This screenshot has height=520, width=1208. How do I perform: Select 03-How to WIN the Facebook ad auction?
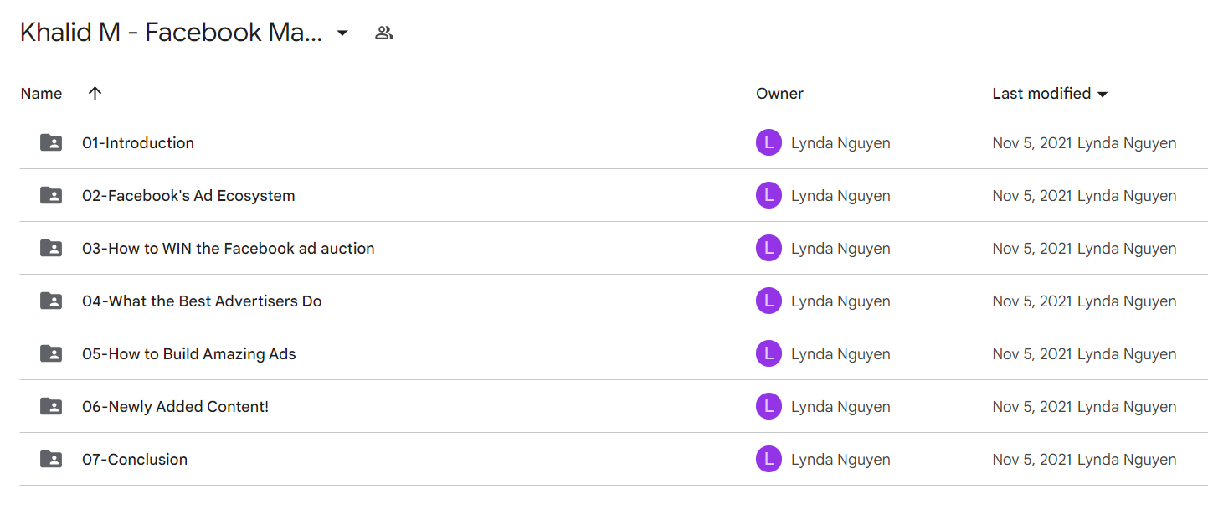pyautogui.click(x=229, y=249)
